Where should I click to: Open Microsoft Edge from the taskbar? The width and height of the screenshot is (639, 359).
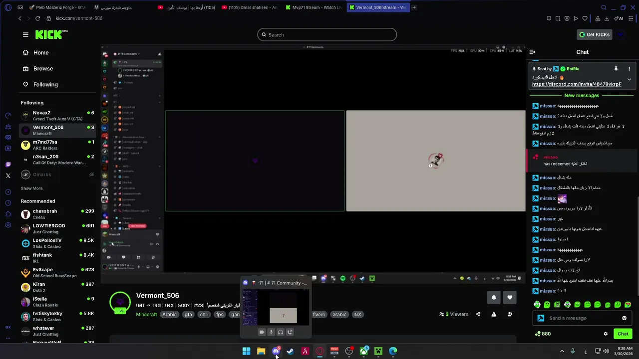click(393, 351)
